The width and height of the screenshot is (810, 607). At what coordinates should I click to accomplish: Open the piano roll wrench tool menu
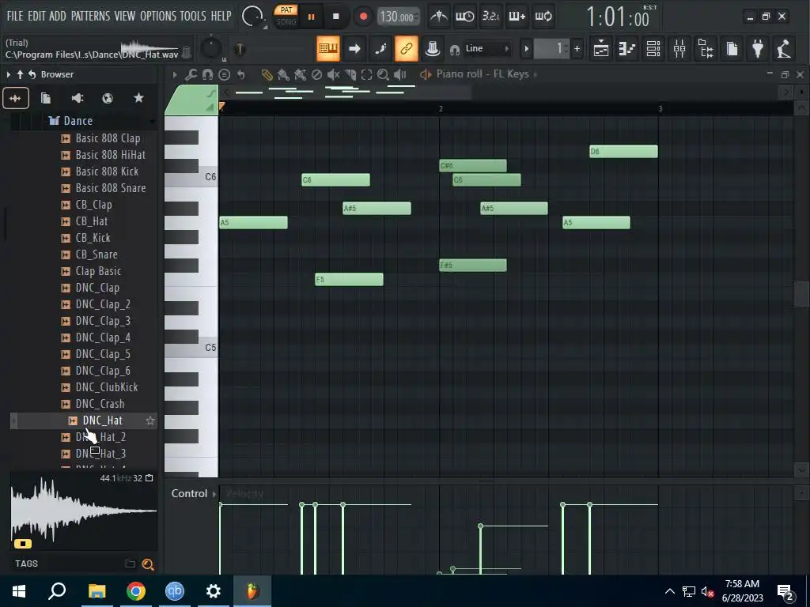(191, 75)
